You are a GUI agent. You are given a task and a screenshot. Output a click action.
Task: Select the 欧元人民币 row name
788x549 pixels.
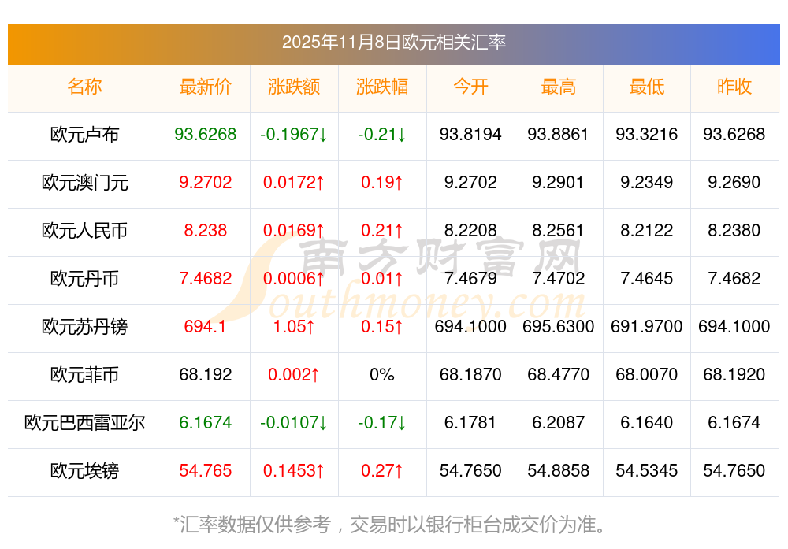point(84,231)
